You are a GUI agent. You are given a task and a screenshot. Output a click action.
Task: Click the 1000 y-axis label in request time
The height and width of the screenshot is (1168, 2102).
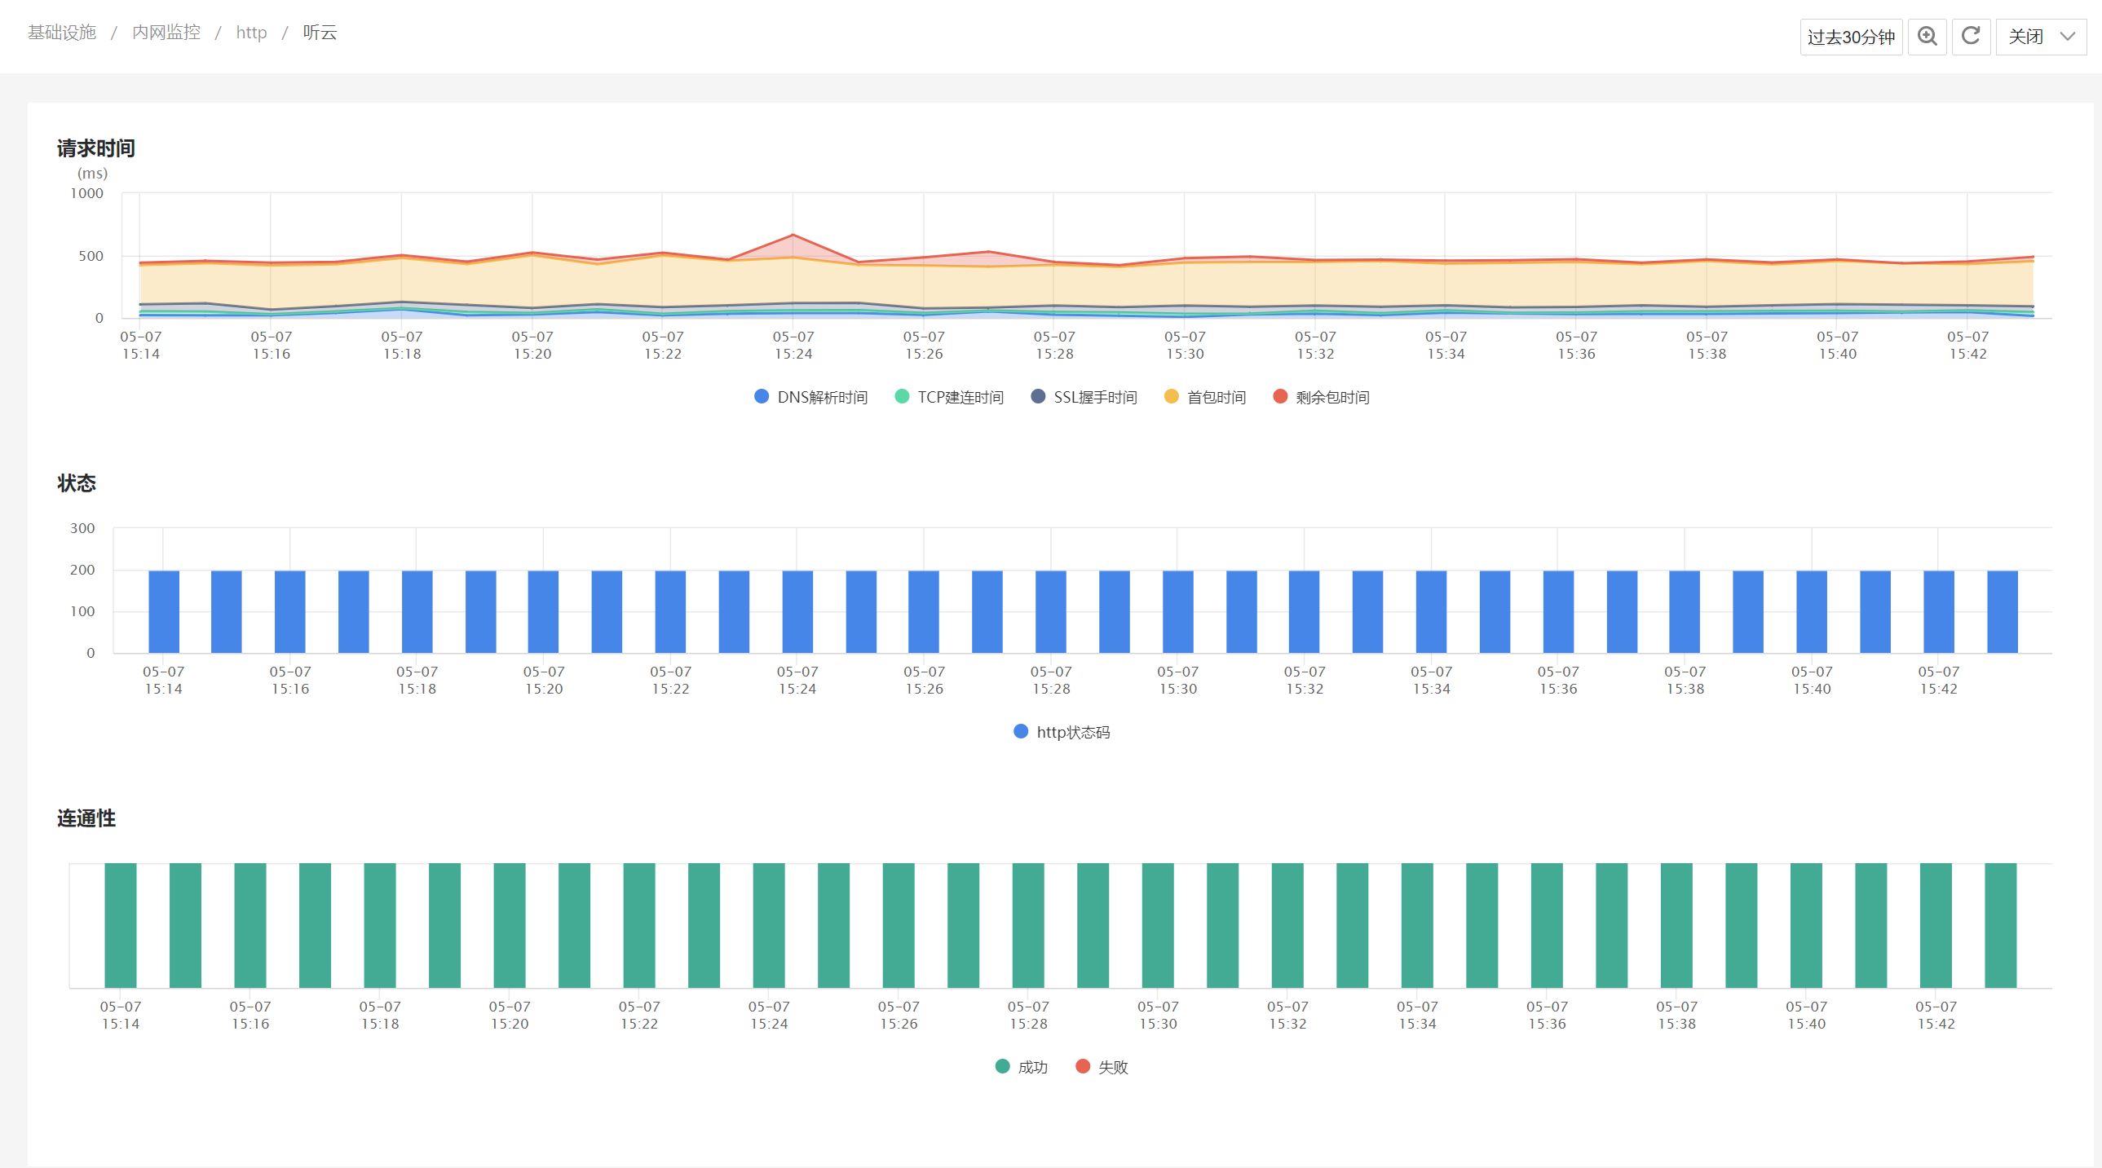[87, 193]
